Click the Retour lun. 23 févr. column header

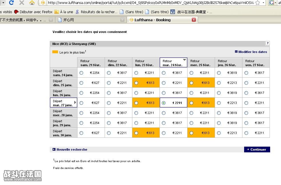tap(146, 63)
